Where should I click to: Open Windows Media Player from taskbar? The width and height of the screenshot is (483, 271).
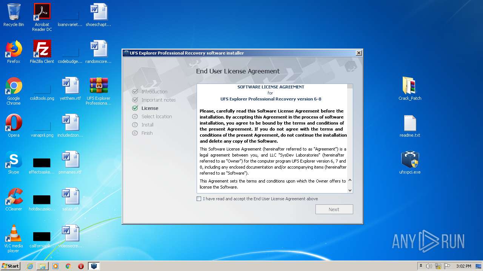55,266
